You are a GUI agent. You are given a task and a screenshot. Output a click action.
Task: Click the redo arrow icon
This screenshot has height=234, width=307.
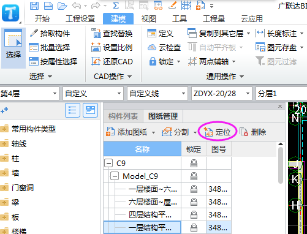pyautogui.click(x=96, y=6)
